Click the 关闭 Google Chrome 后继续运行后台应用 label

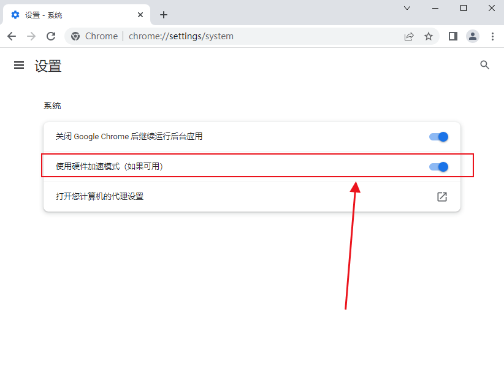tap(129, 137)
